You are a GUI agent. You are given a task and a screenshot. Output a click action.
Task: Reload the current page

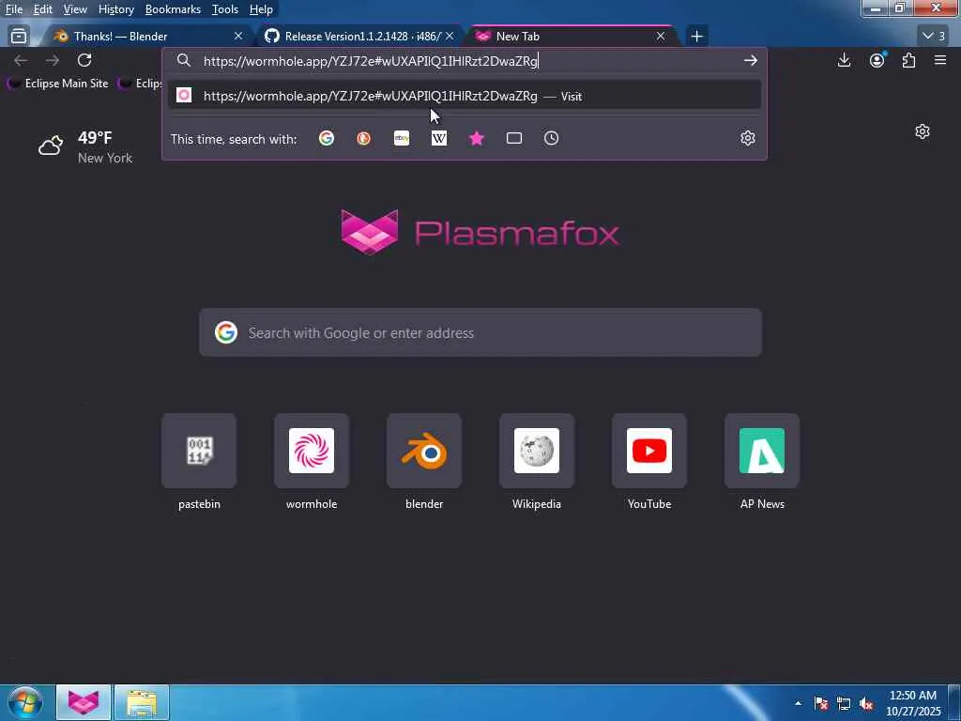click(x=84, y=60)
